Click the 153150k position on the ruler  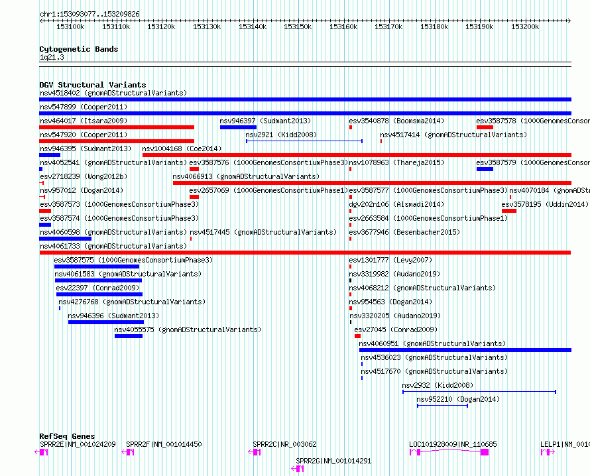[298, 27]
